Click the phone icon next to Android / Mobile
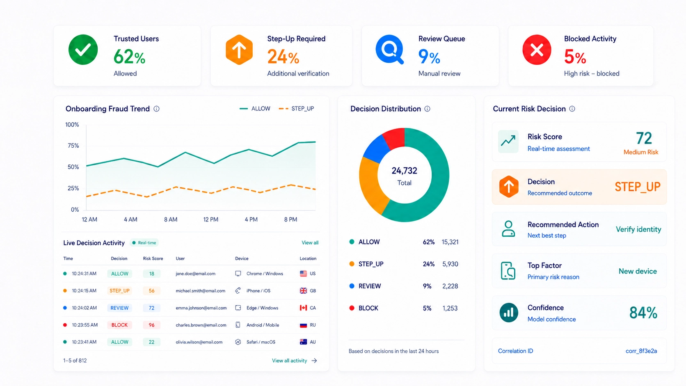686x386 pixels. [238, 325]
